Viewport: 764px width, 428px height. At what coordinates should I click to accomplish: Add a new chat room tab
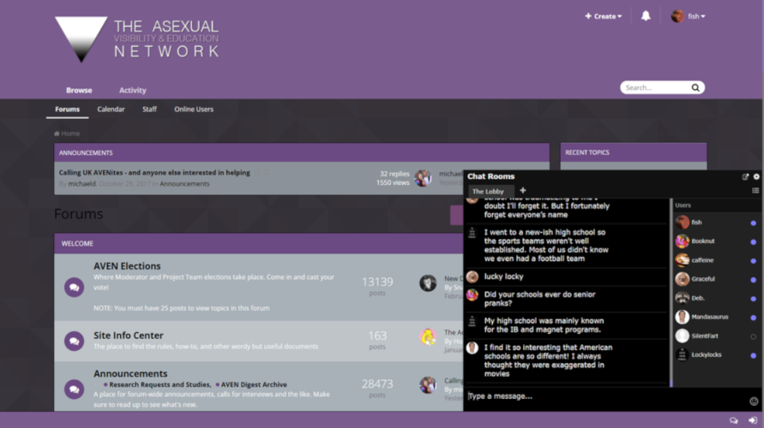click(x=523, y=190)
